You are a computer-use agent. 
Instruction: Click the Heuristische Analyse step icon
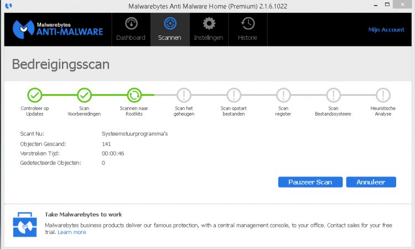click(x=383, y=95)
